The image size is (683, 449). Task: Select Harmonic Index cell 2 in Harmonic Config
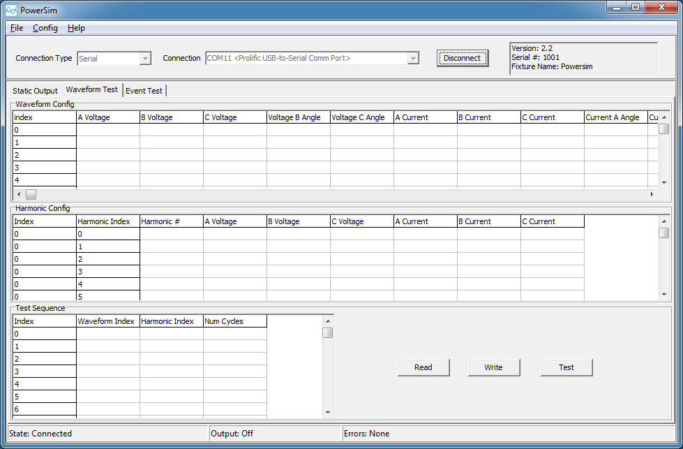(x=108, y=259)
